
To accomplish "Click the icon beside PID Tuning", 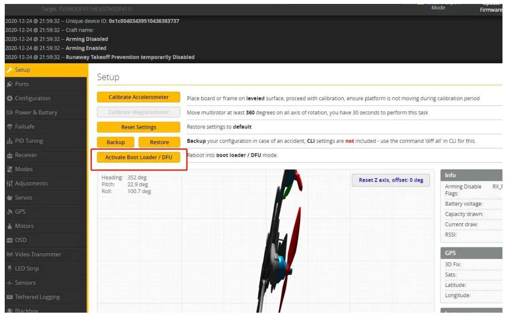I will coord(9,141).
